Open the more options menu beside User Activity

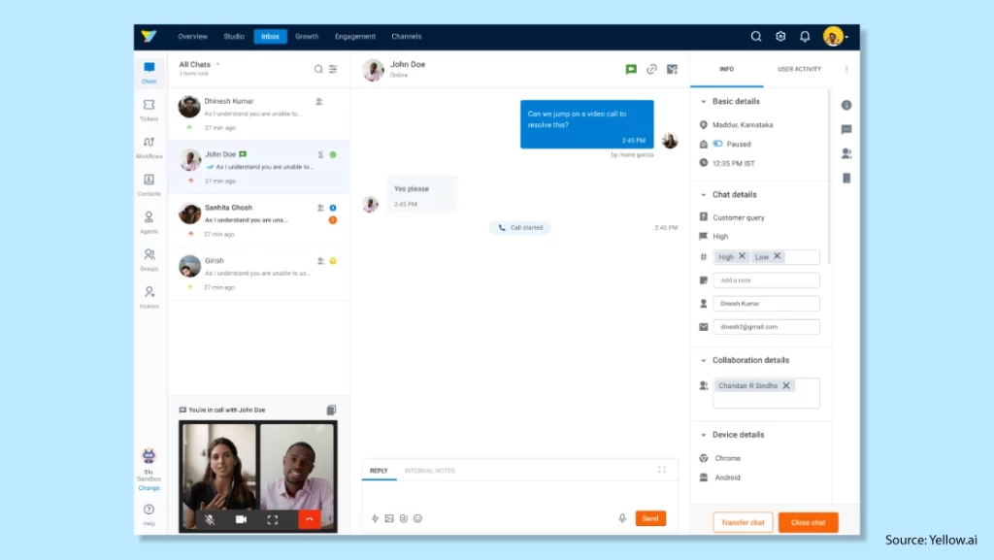[846, 69]
